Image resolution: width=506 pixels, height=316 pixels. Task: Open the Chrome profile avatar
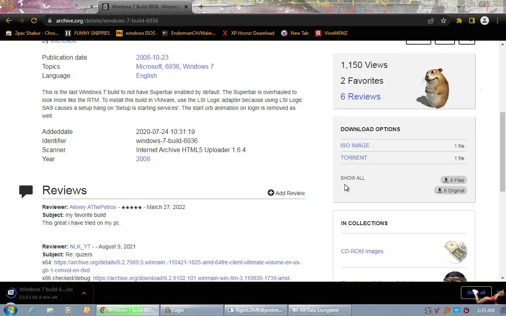(484, 21)
